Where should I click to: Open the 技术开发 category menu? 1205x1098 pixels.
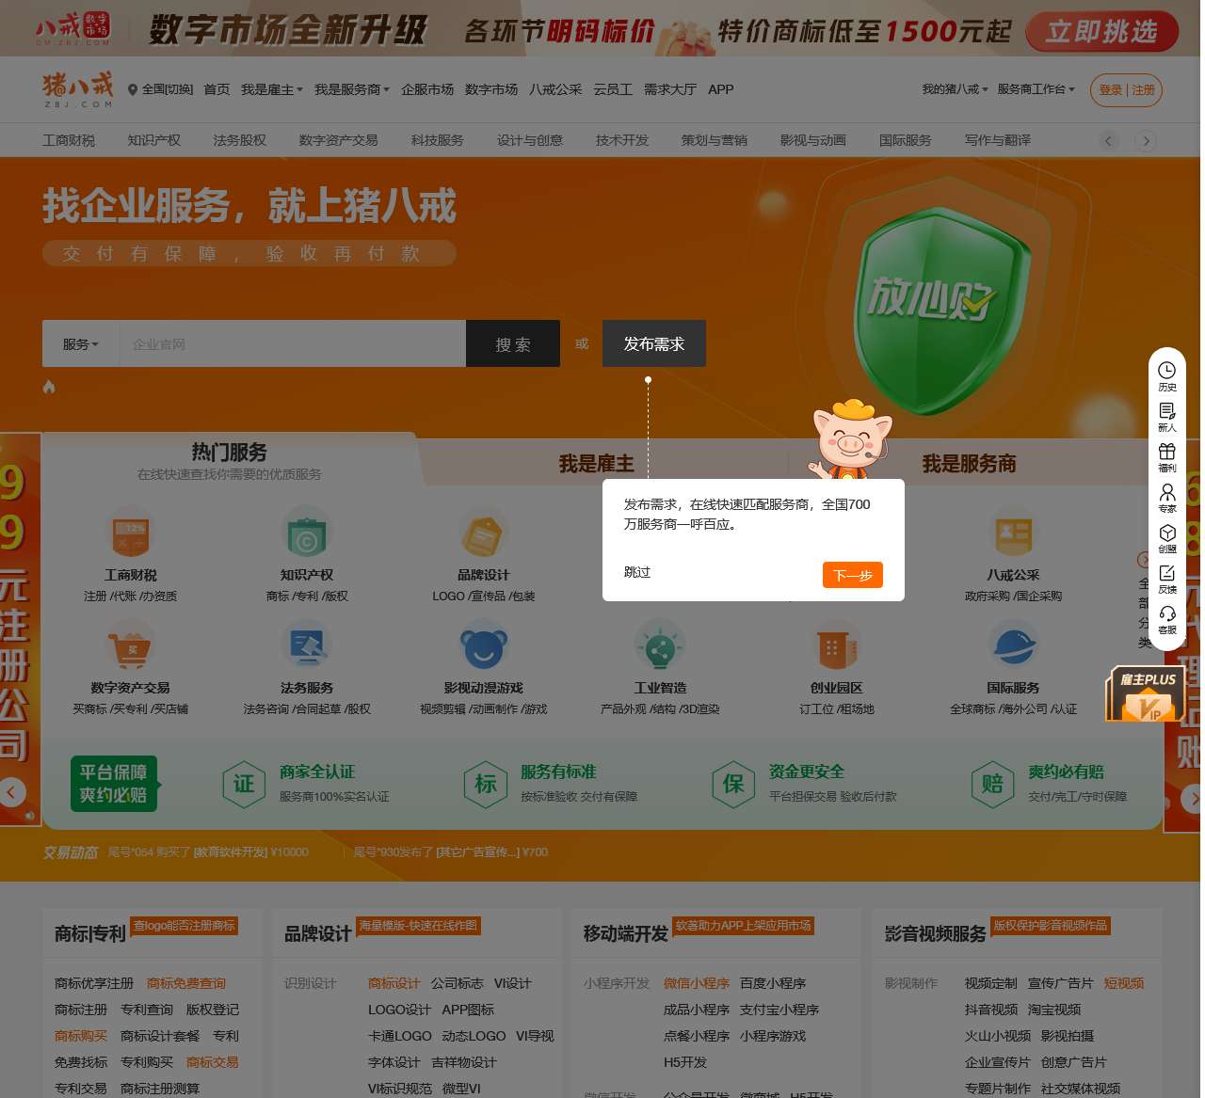(x=622, y=140)
